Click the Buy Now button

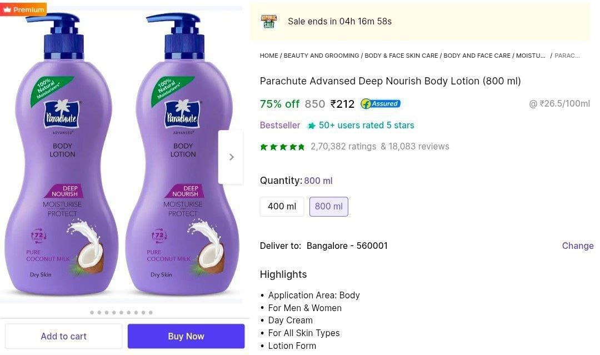pos(186,336)
